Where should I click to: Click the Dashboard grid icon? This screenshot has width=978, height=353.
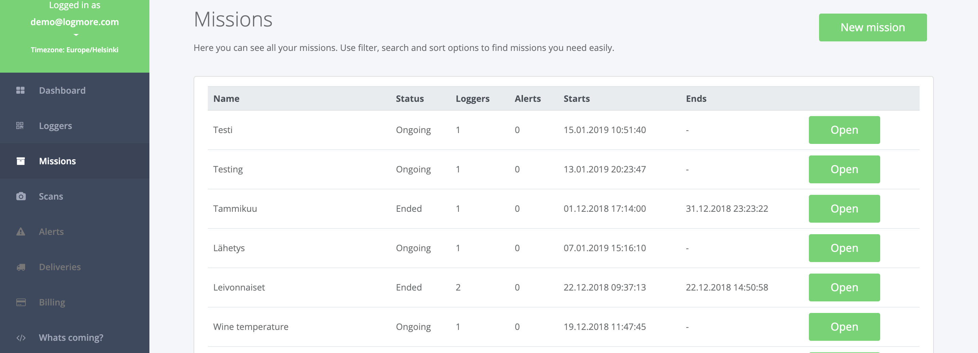click(20, 90)
